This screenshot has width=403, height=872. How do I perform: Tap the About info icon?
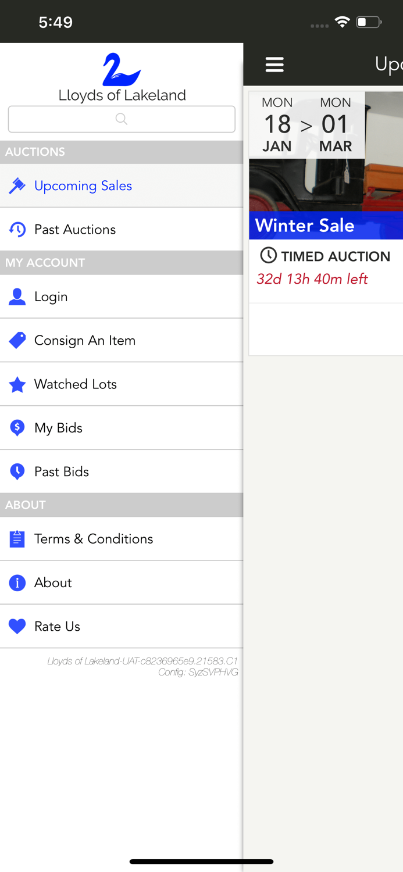pyautogui.click(x=17, y=582)
